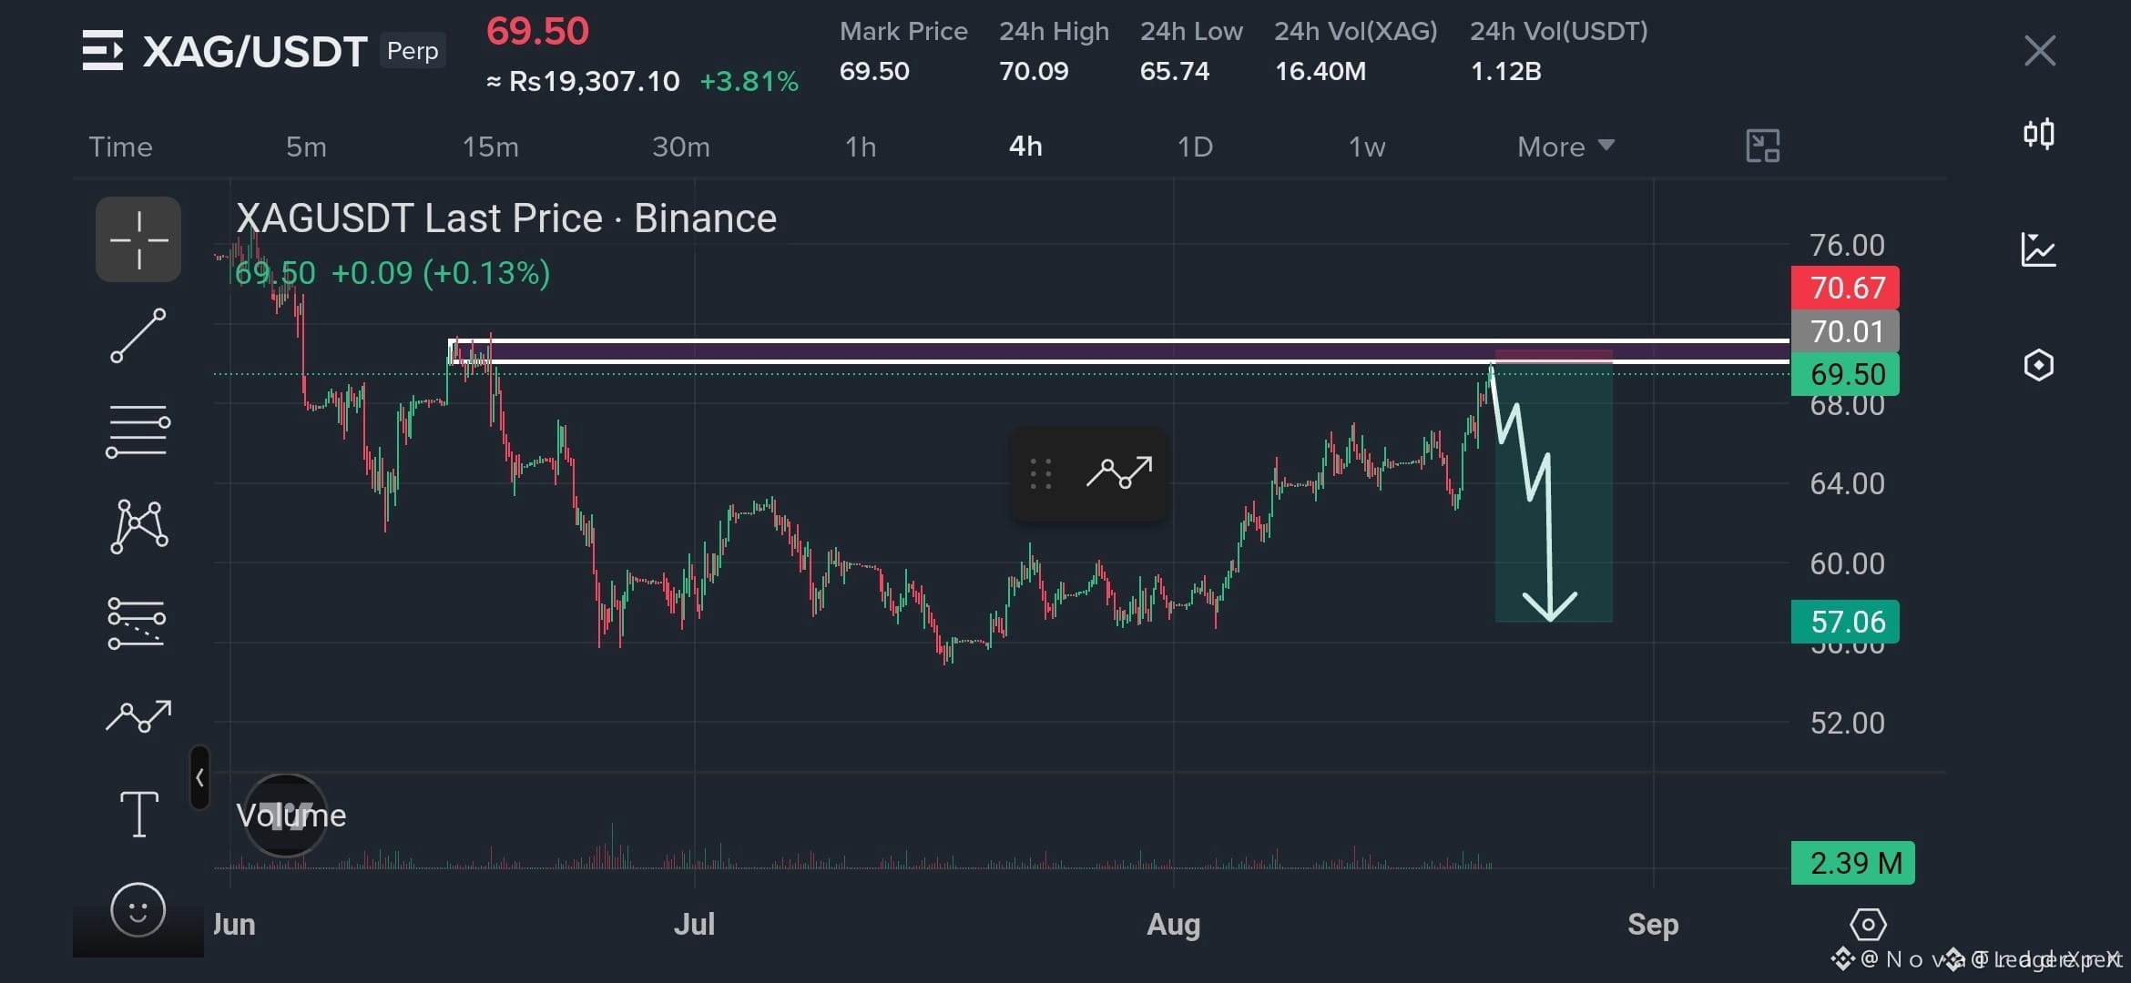Click the floating path tool drag handle
The height and width of the screenshot is (983, 2131).
coord(1041,474)
